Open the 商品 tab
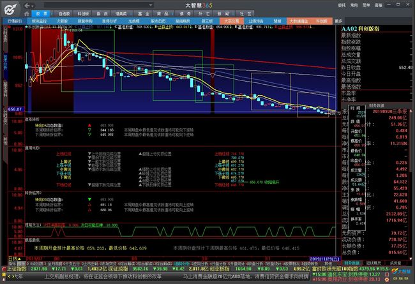 tap(163, 14)
